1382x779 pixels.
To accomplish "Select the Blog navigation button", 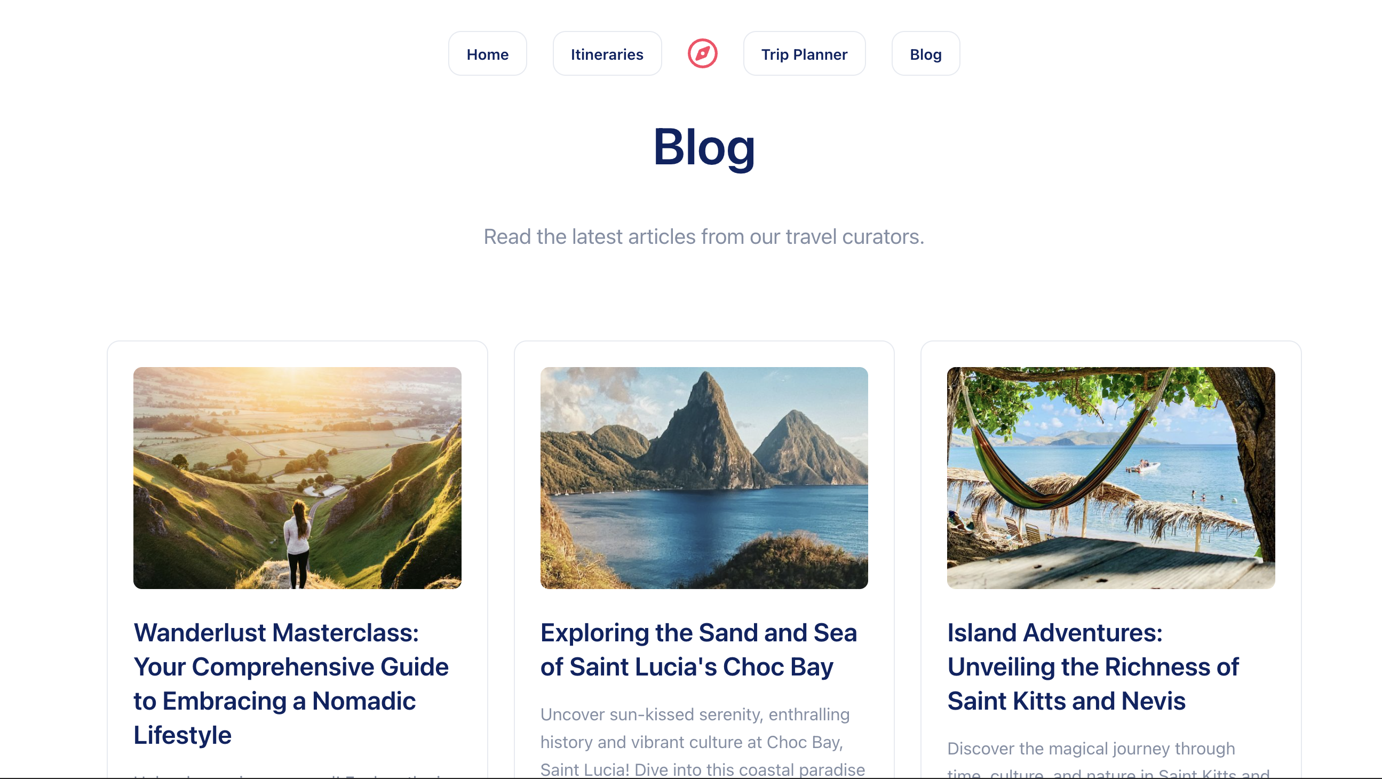I will coord(925,54).
